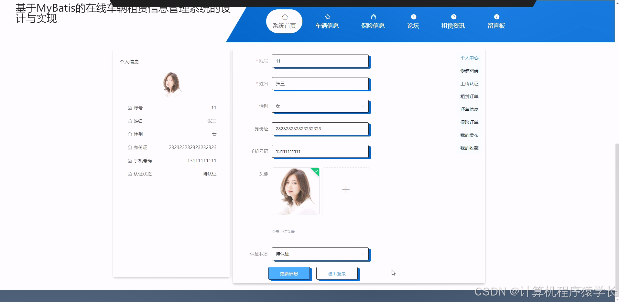Click the green checkmark badge on uploaded avatar
619x302 pixels.
coord(316,171)
